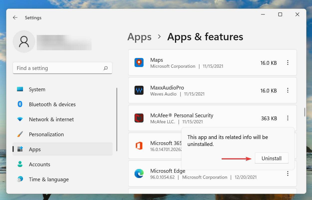The height and width of the screenshot is (200, 312).
Task: Click the Maps app icon
Action: (139, 63)
